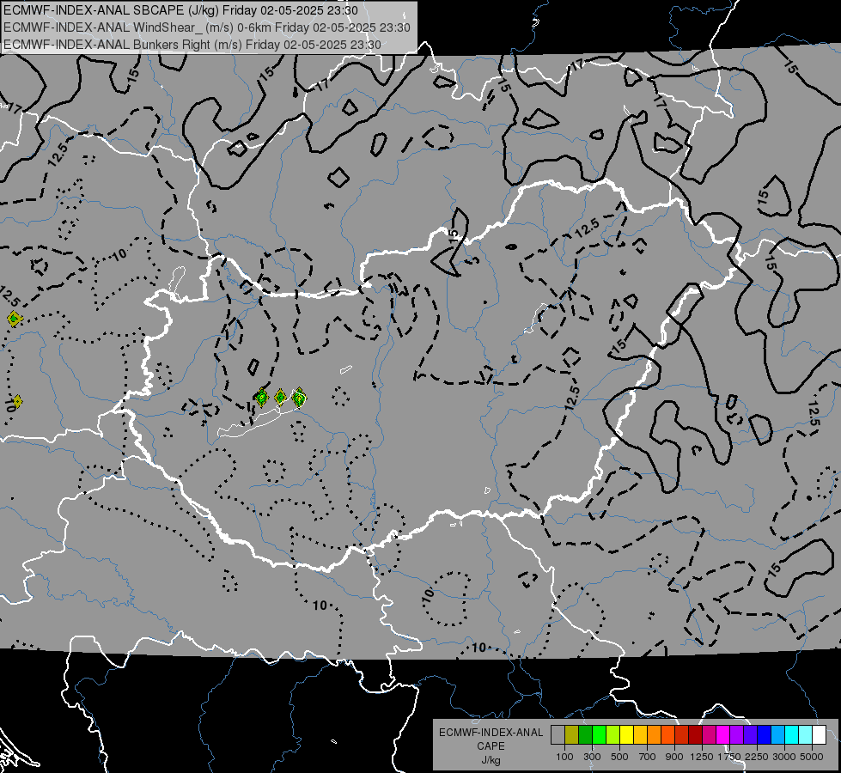
Task: Select the bright cyan legend swatch
Action: click(792, 735)
